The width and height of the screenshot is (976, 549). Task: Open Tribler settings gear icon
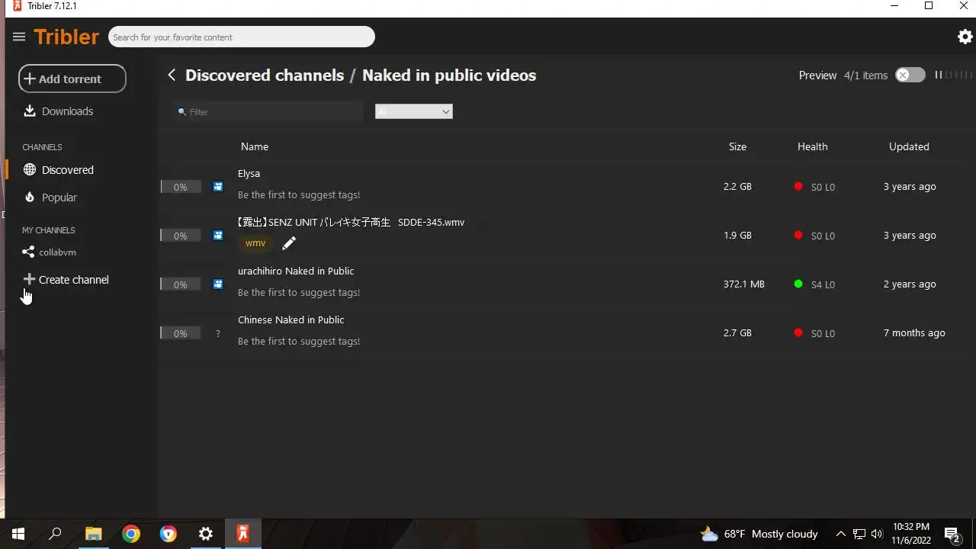click(x=965, y=37)
